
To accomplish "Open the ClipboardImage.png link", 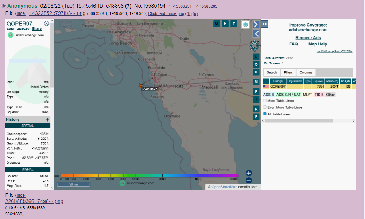I will click(167, 13).
